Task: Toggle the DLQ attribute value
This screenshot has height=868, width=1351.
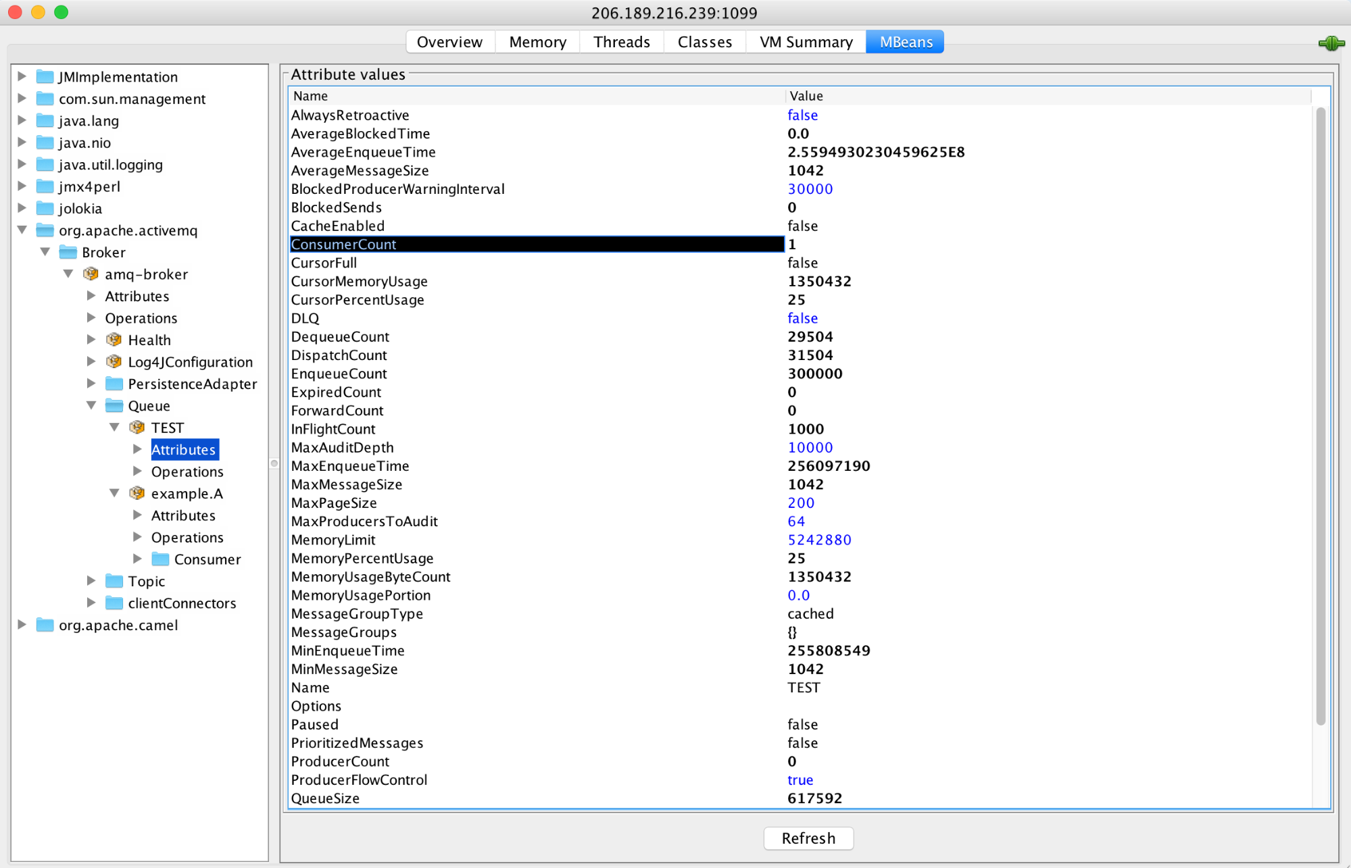Action: point(802,318)
